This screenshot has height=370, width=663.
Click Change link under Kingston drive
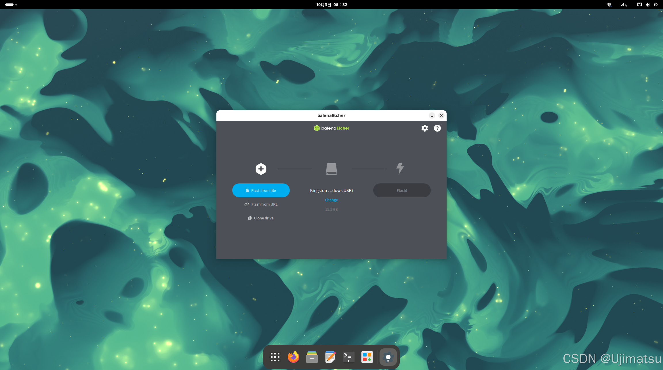click(x=331, y=200)
